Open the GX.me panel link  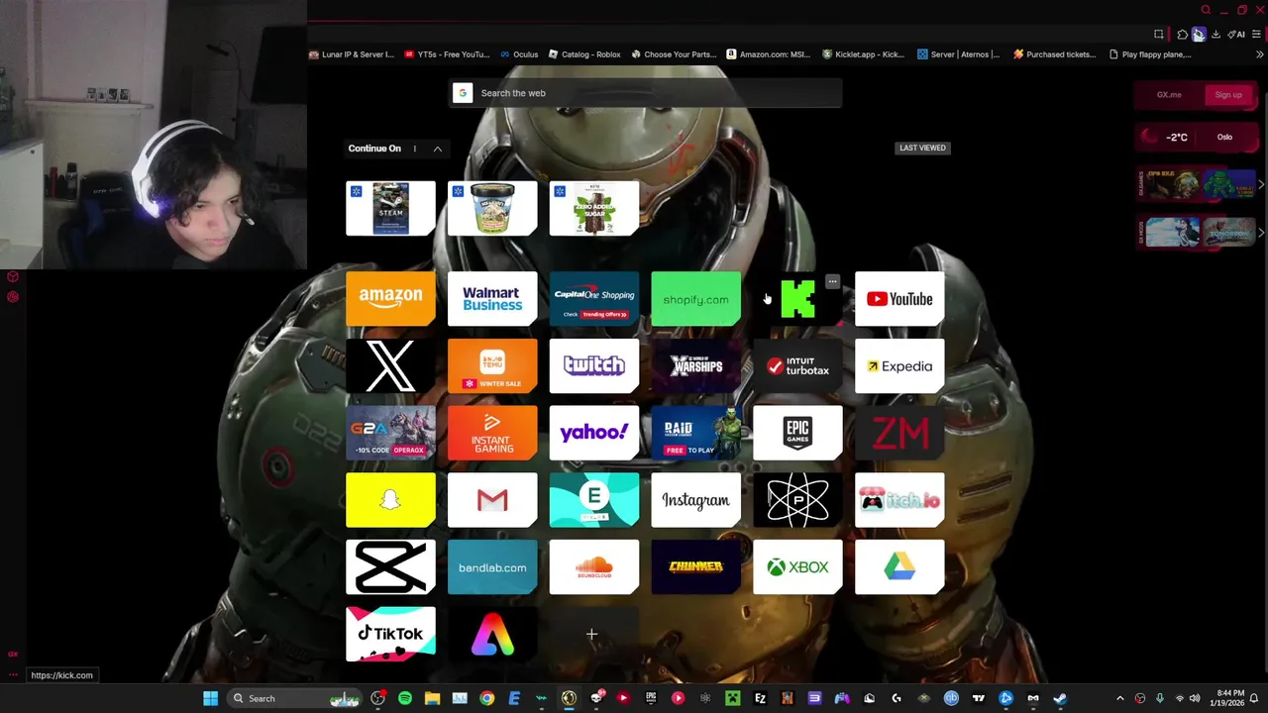tap(1169, 95)
